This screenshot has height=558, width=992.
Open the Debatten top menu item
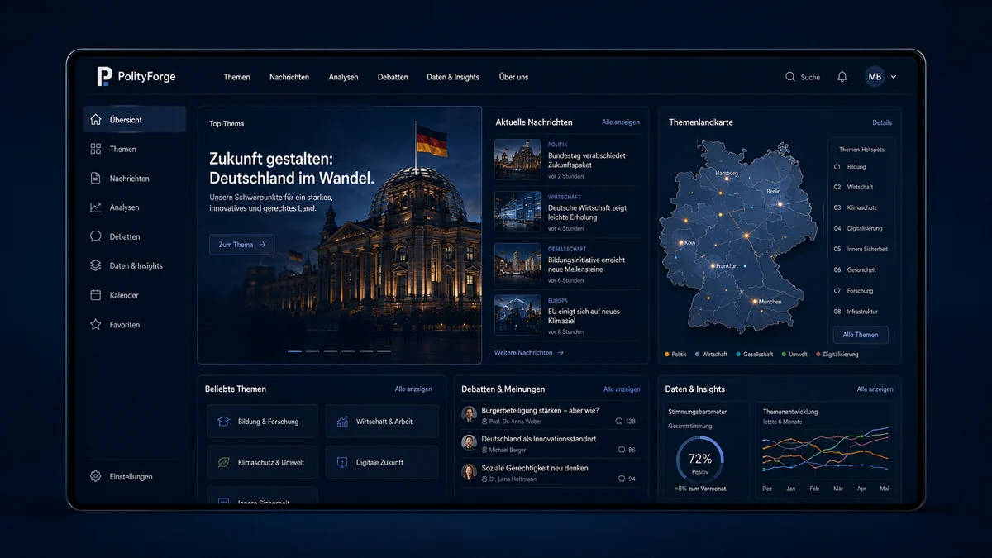coord(393,77)
